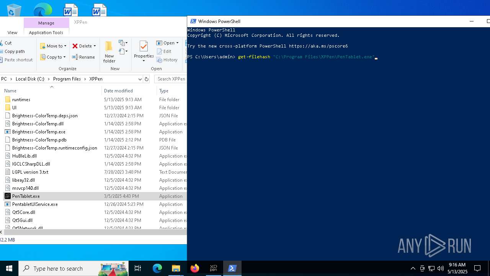Sort files by Type column
This screenshot has height=276, width=490.
pos(172,91)
